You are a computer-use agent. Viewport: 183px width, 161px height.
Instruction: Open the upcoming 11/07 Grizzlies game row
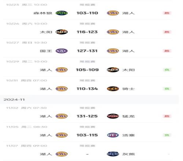(87, 151)
